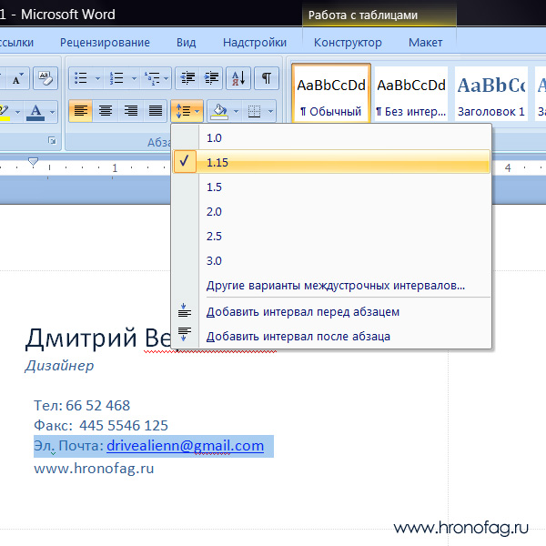546x546 pixels.
Task: Click the font color A icon
Action: pos(35,111)
